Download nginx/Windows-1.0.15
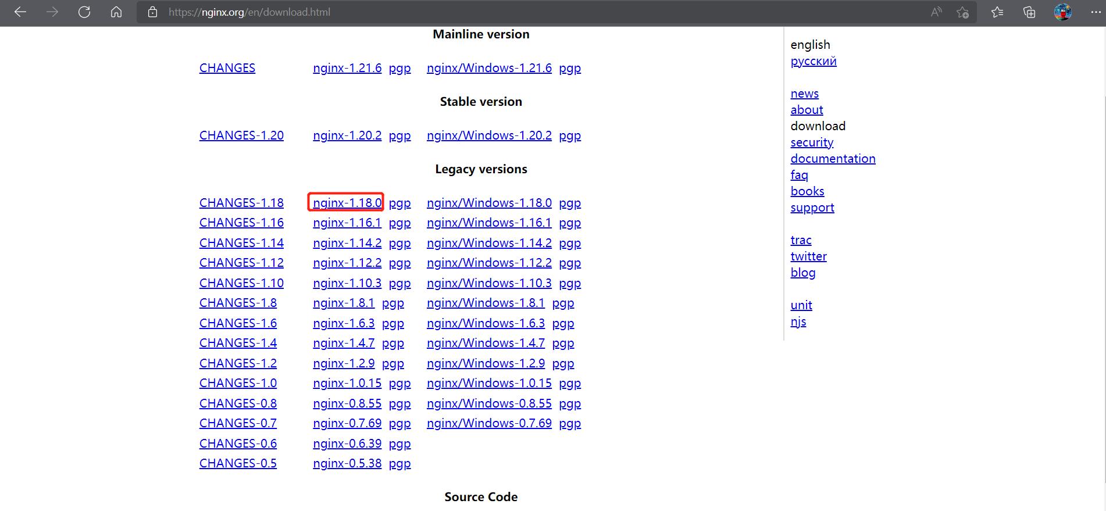Screen dimensions: 1106x511 489,383
